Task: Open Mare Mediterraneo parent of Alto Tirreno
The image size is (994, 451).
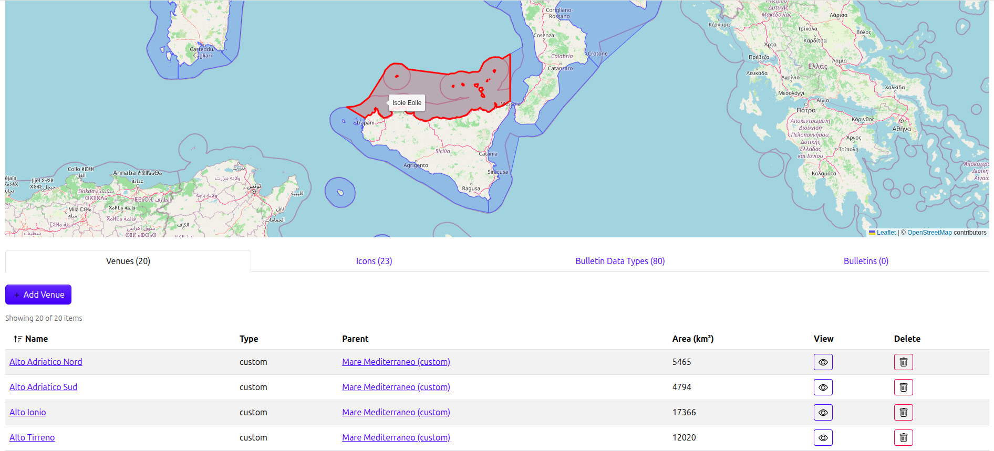Action: (x=396, y=437)
